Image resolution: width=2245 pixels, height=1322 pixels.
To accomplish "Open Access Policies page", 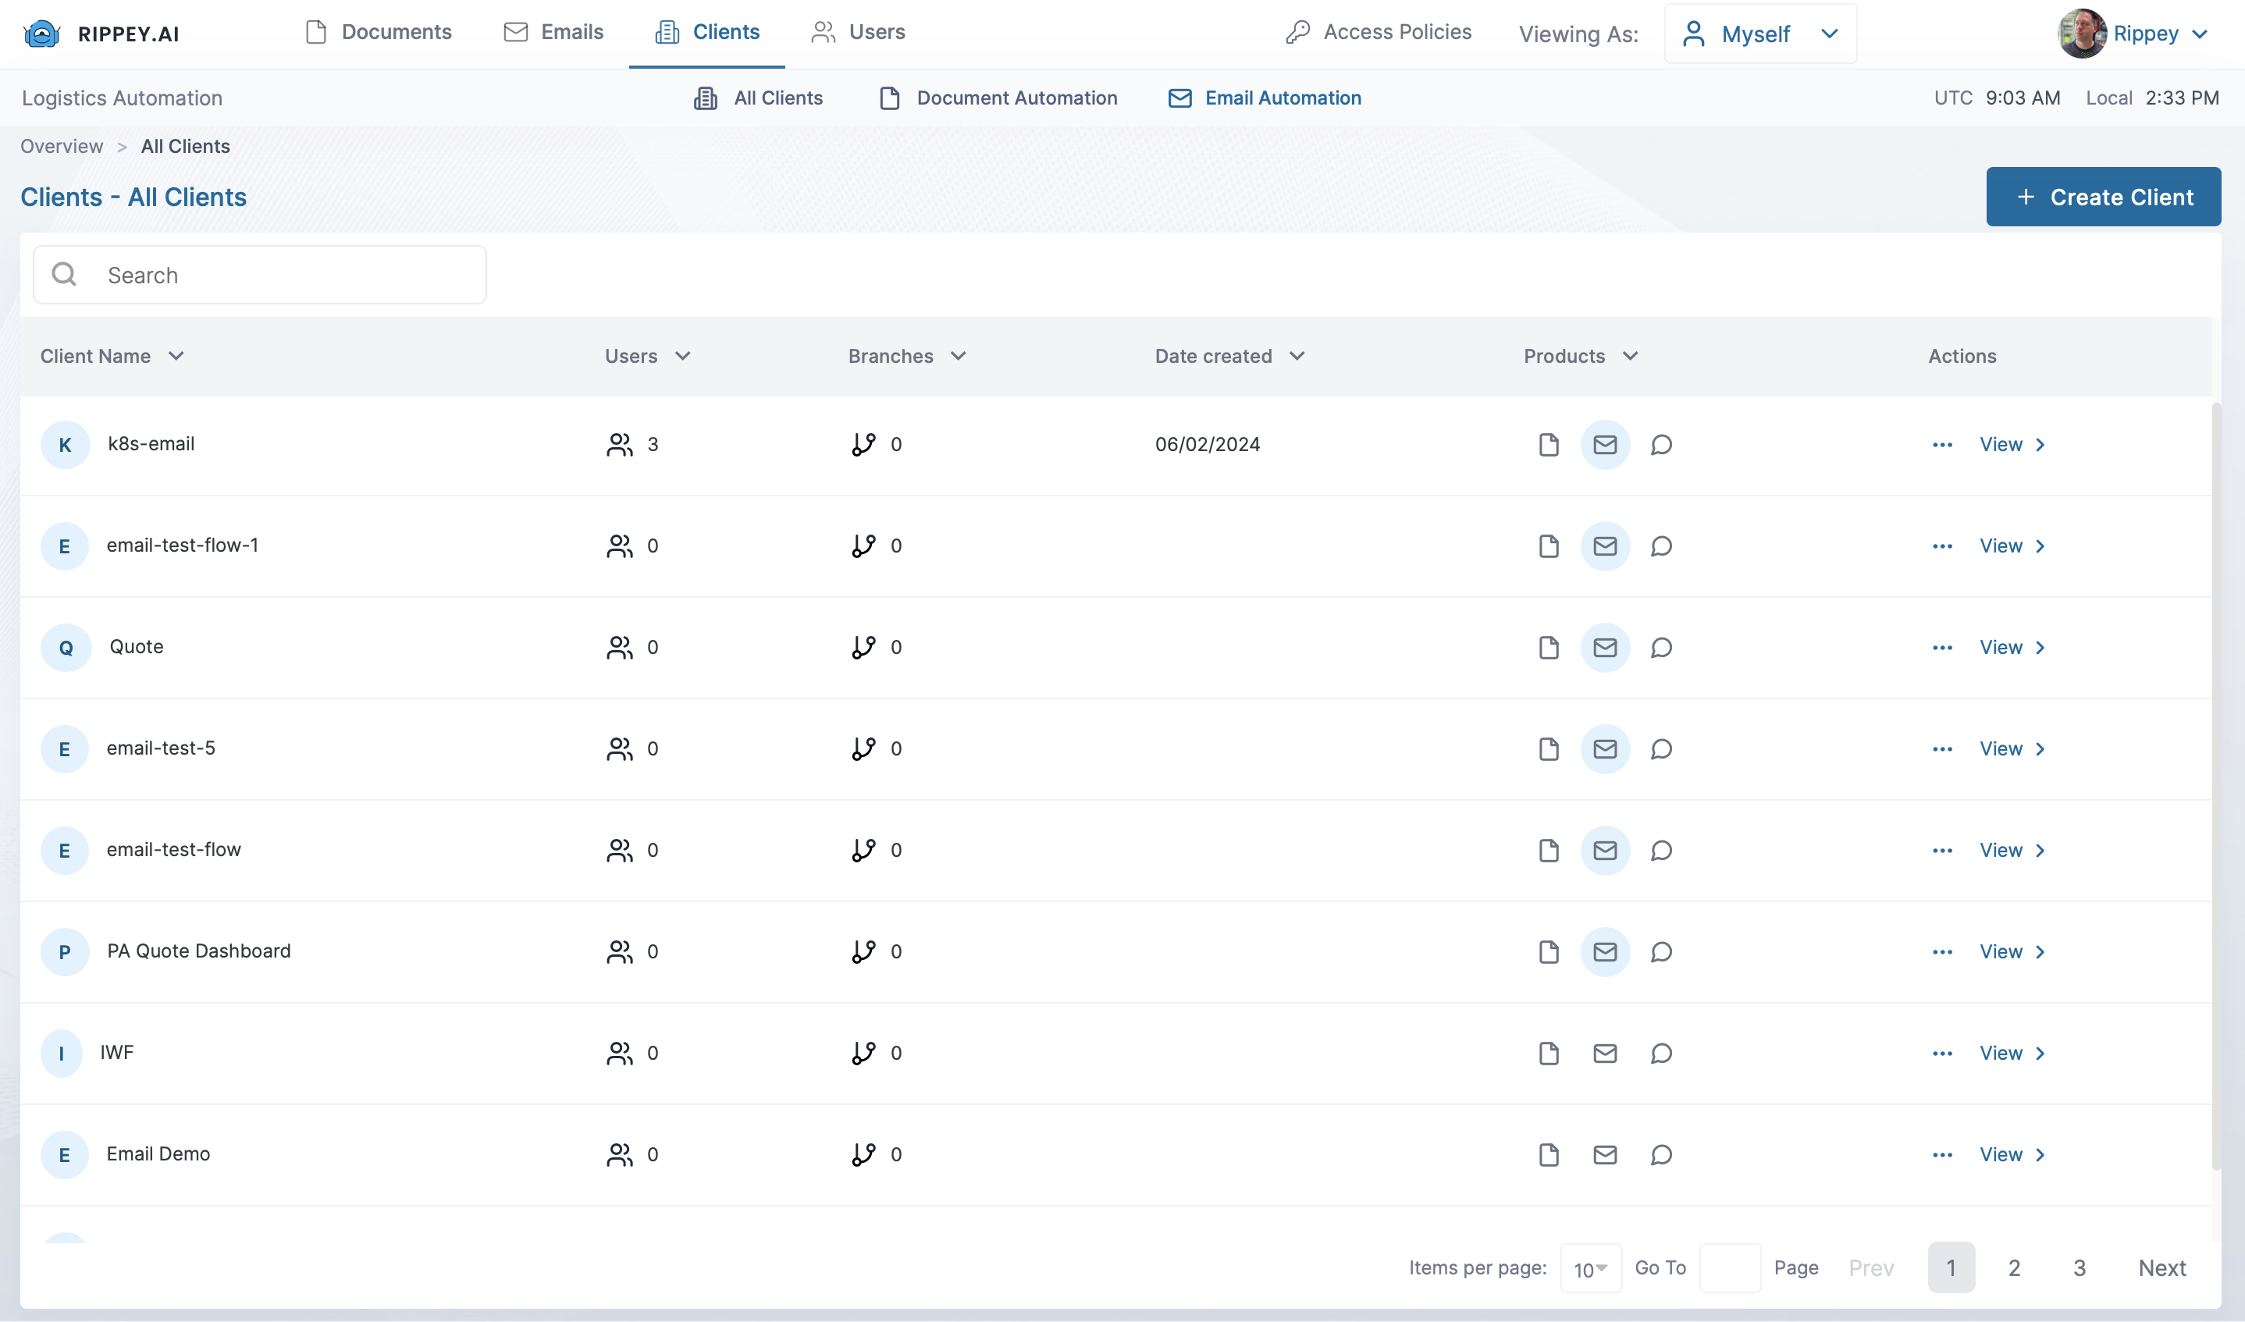I will tap(1379, 32).
